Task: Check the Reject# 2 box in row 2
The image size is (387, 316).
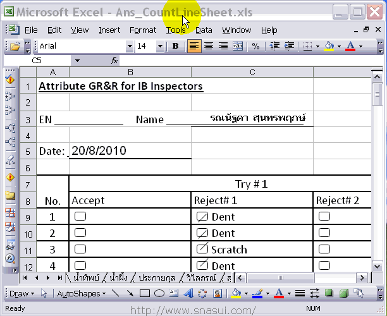Action: tap(324, 233)
